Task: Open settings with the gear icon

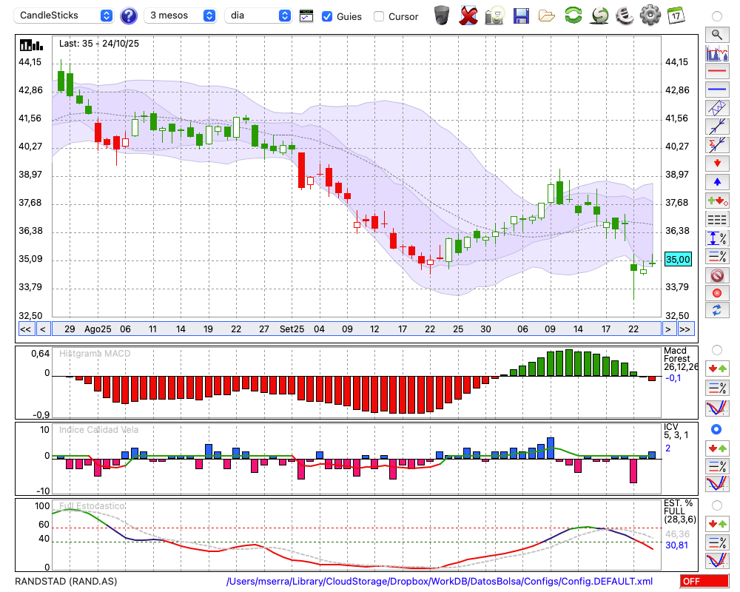Action: coord(650,16)
